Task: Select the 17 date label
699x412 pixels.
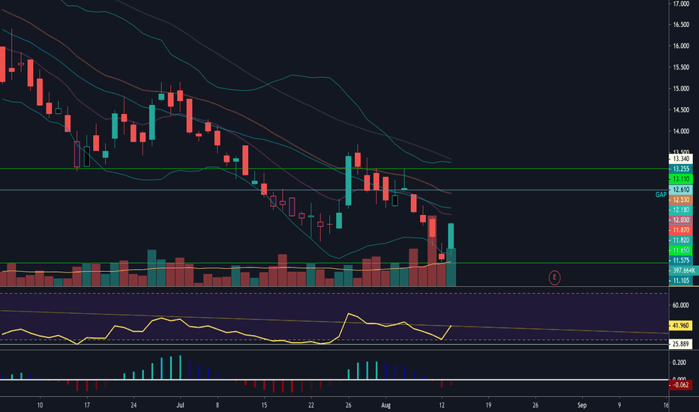Action: tap(87, 405)
